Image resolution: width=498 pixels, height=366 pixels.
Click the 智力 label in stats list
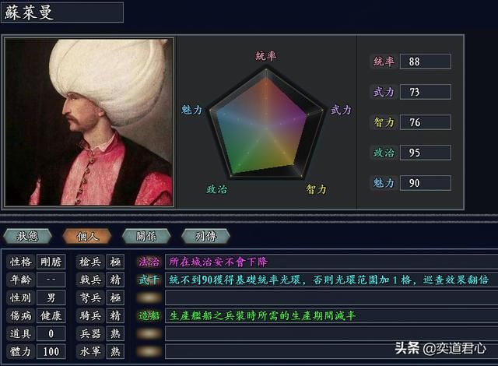click(384, 122)
